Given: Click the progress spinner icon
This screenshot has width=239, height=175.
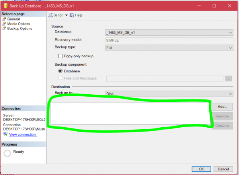Looking at the screenshot, I should 7,153.
